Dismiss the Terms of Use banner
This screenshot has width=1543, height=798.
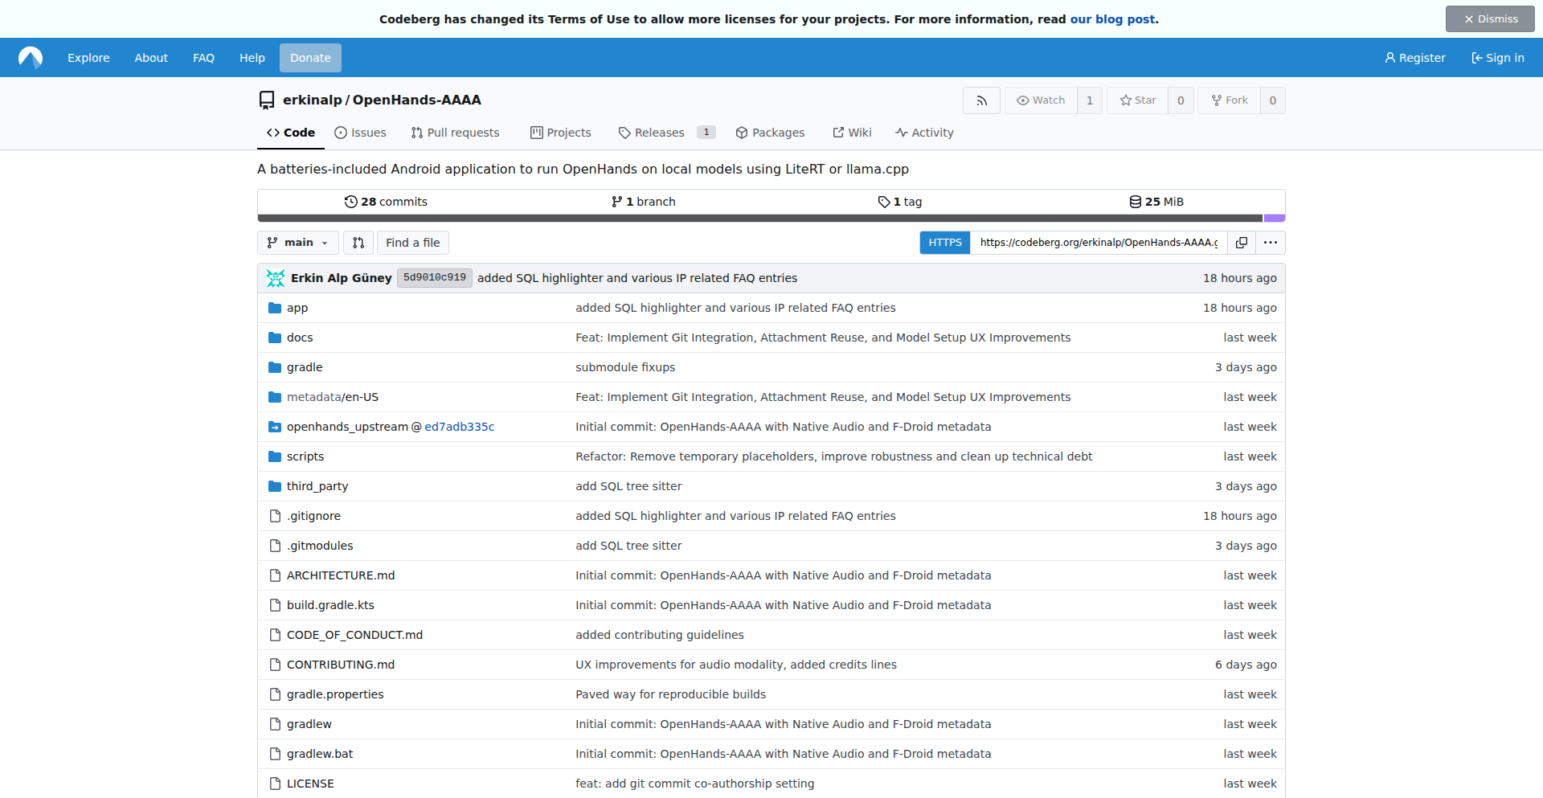1490,19
